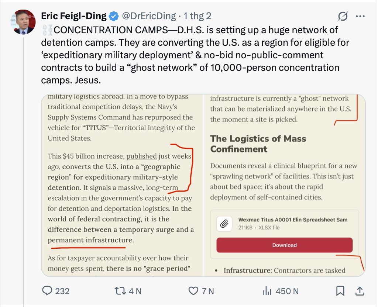Click the repost arrows icon
Image resolution: width=378 pixels, height=307 pixels.
point(121,291)
